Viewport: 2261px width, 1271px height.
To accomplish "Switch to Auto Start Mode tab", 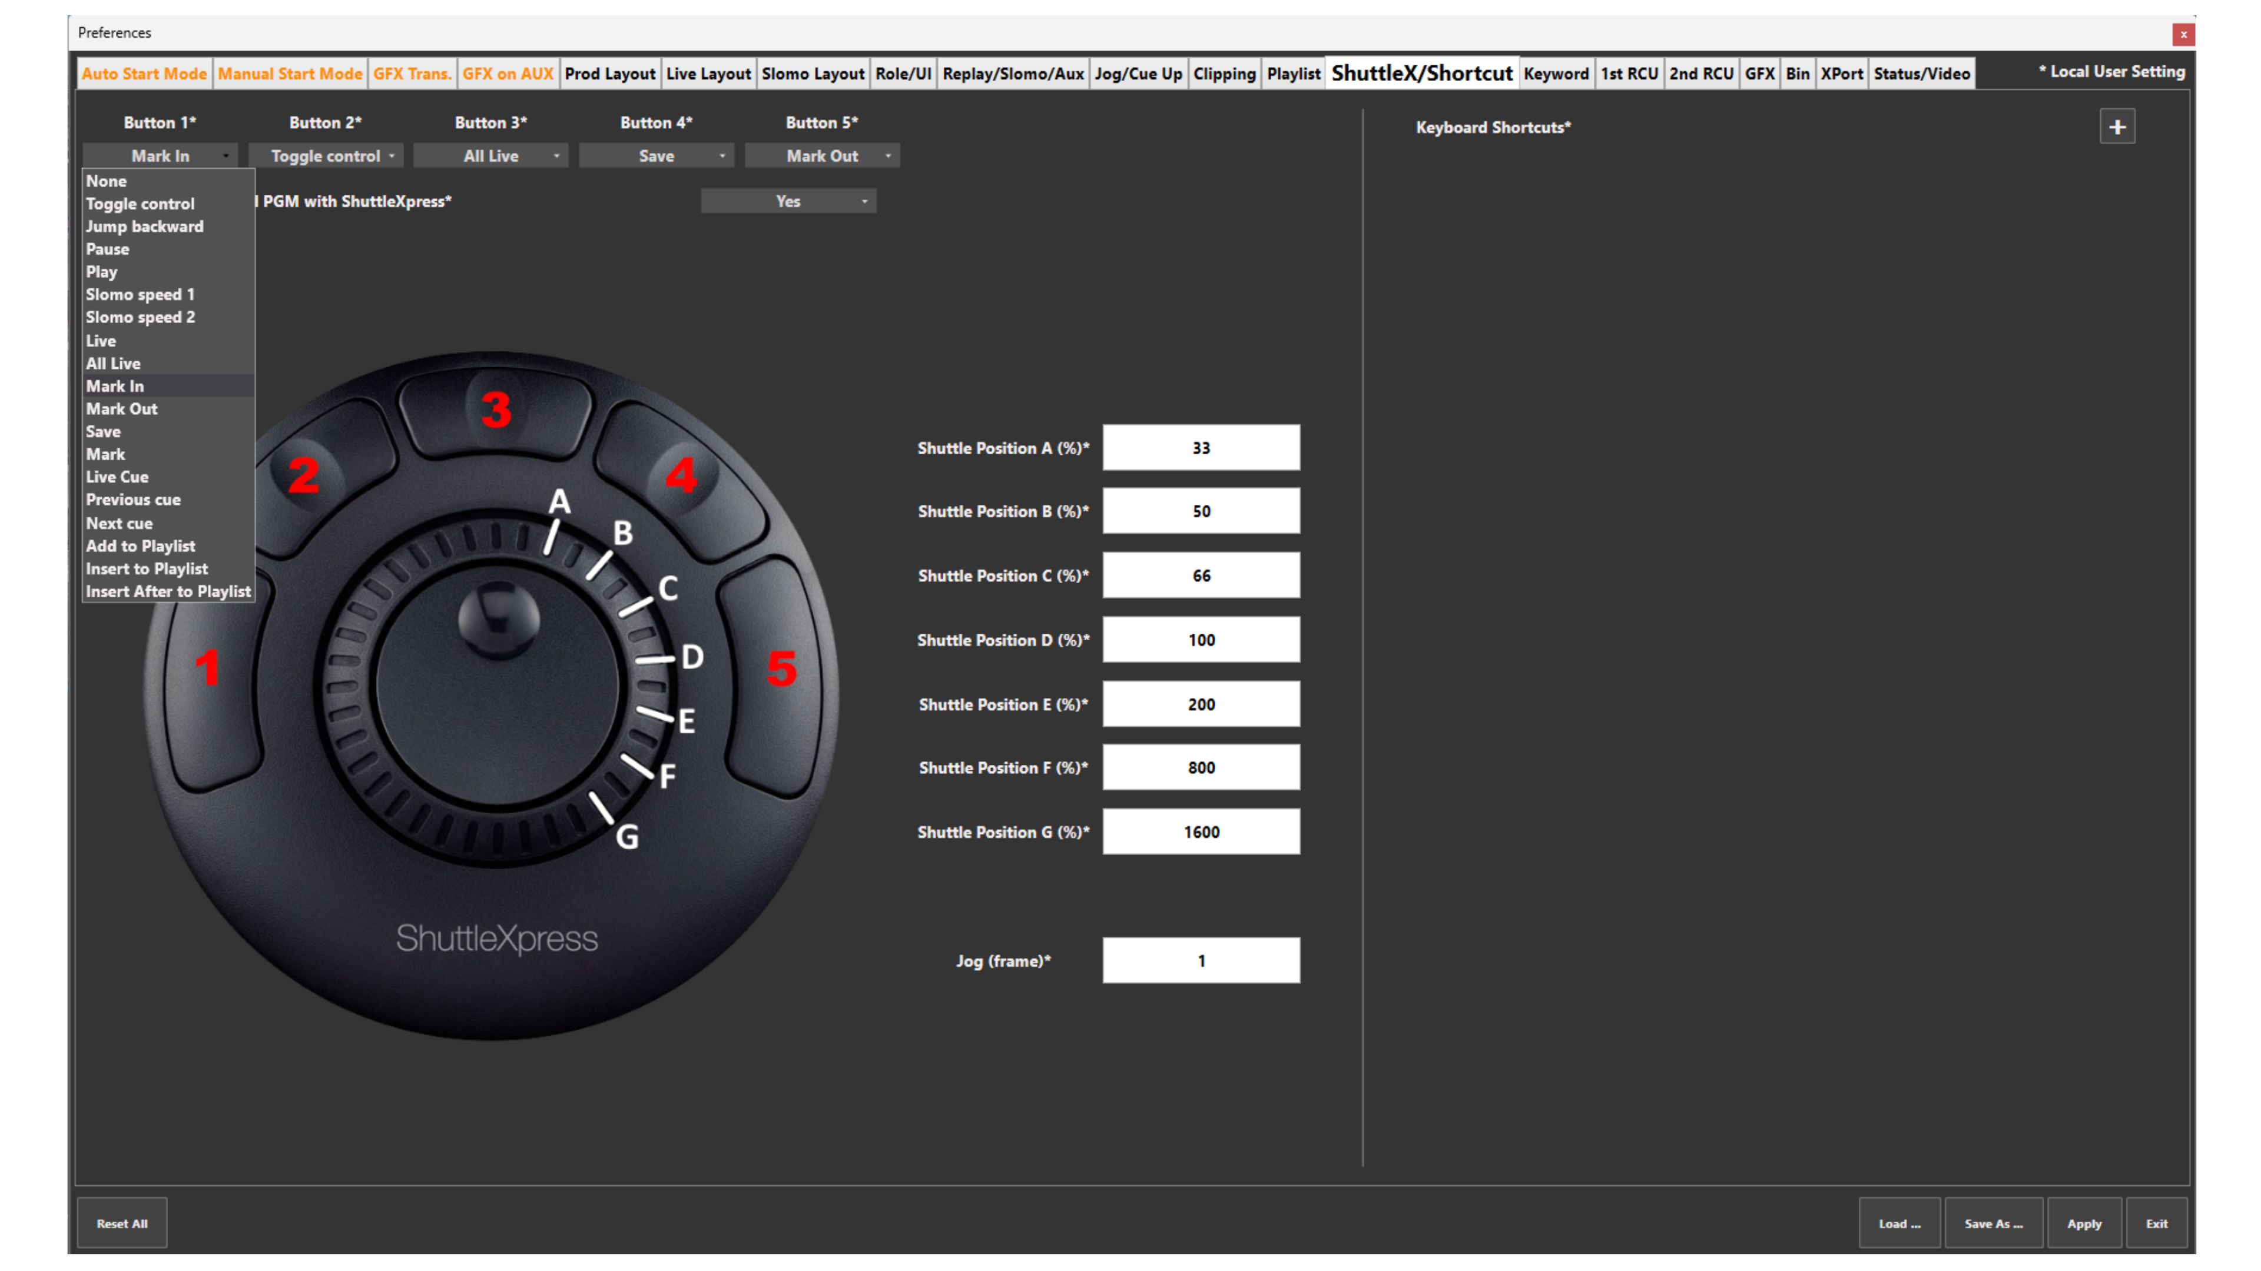I will click(x=144, y=74).
